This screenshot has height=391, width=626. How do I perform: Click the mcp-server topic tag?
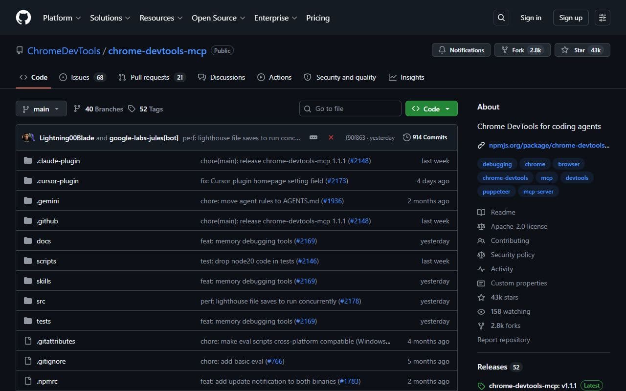coord(538,192)
